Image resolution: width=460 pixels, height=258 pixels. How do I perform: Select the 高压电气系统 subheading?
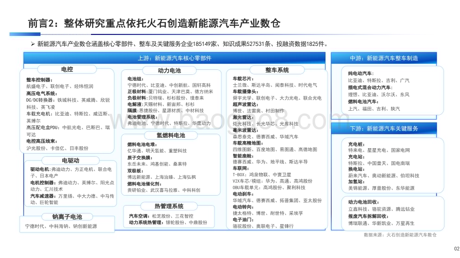(41, 93)
